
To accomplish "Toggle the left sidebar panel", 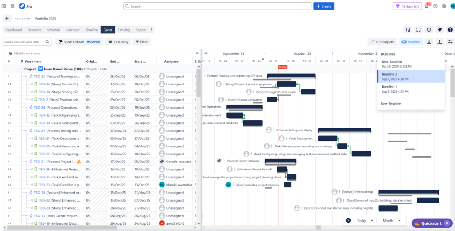I will pos(4,6).
